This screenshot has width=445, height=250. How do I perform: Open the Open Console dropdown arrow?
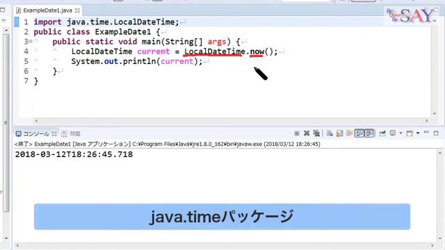(418, 133)
